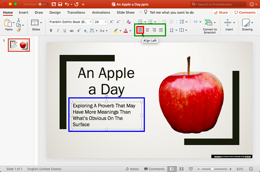Center the text with Center align icon
The width and height of the screenshot is (260, 172).
tap(147, 30)
